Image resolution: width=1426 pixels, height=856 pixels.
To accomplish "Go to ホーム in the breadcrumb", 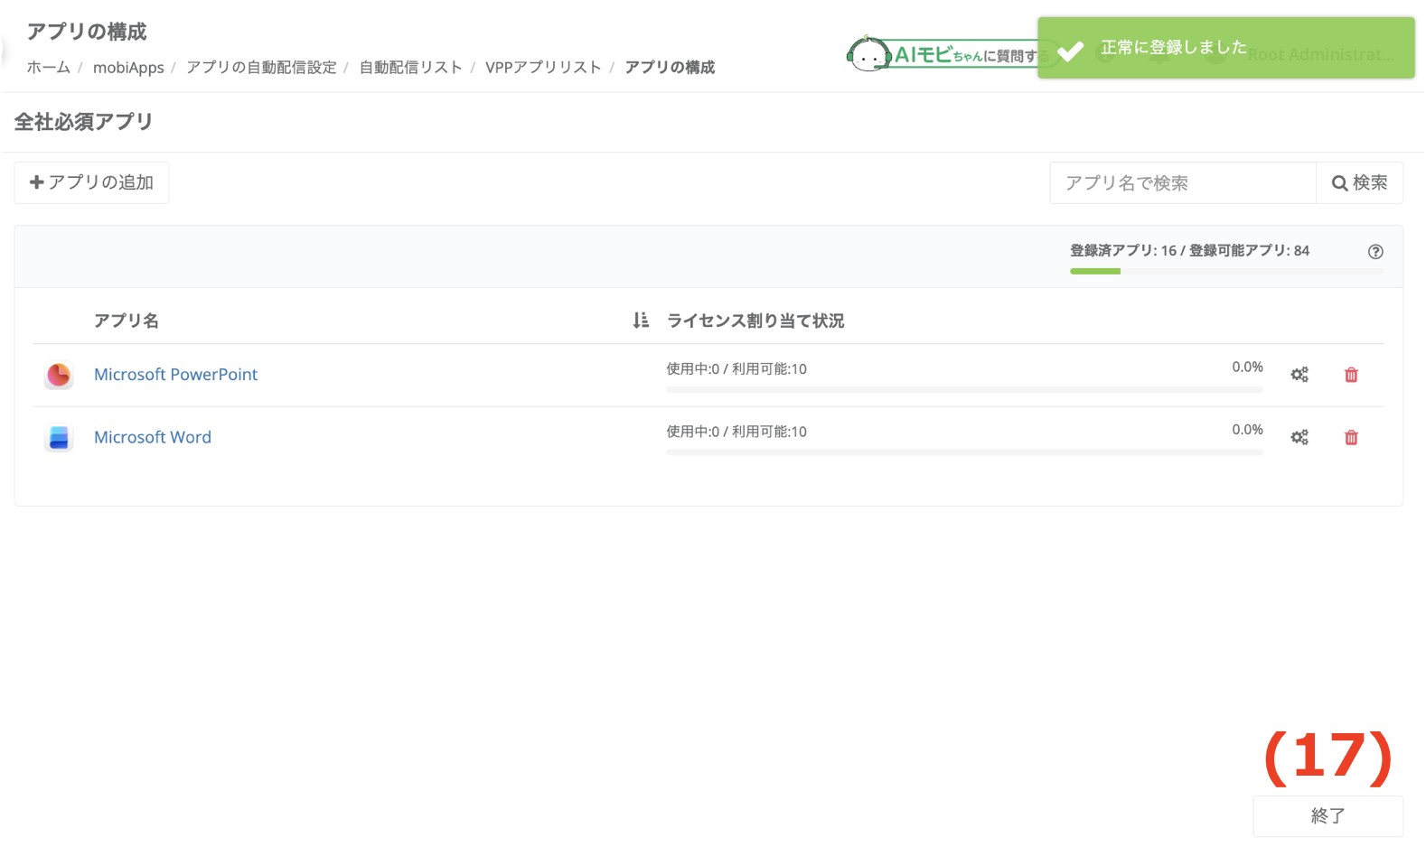I will pyautogui.click(x=48, y=67).
